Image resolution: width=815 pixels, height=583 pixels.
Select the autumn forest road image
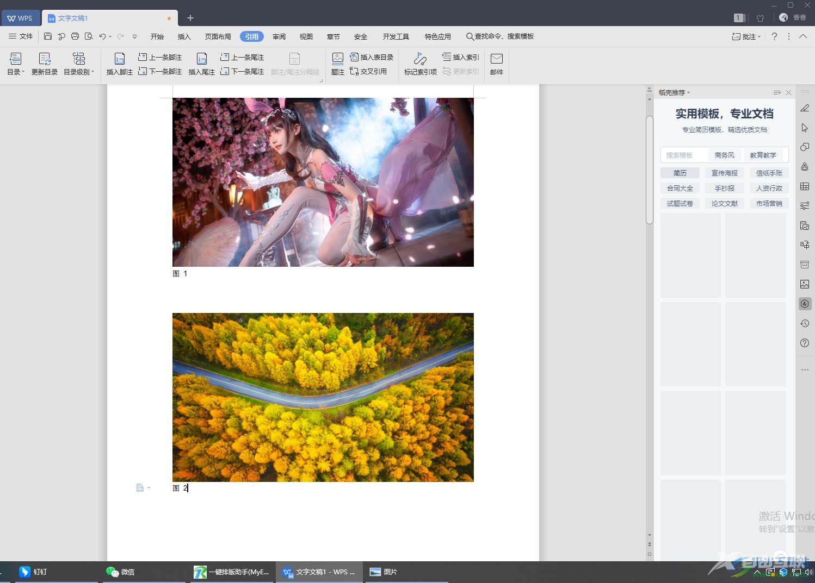click(323, 397)
